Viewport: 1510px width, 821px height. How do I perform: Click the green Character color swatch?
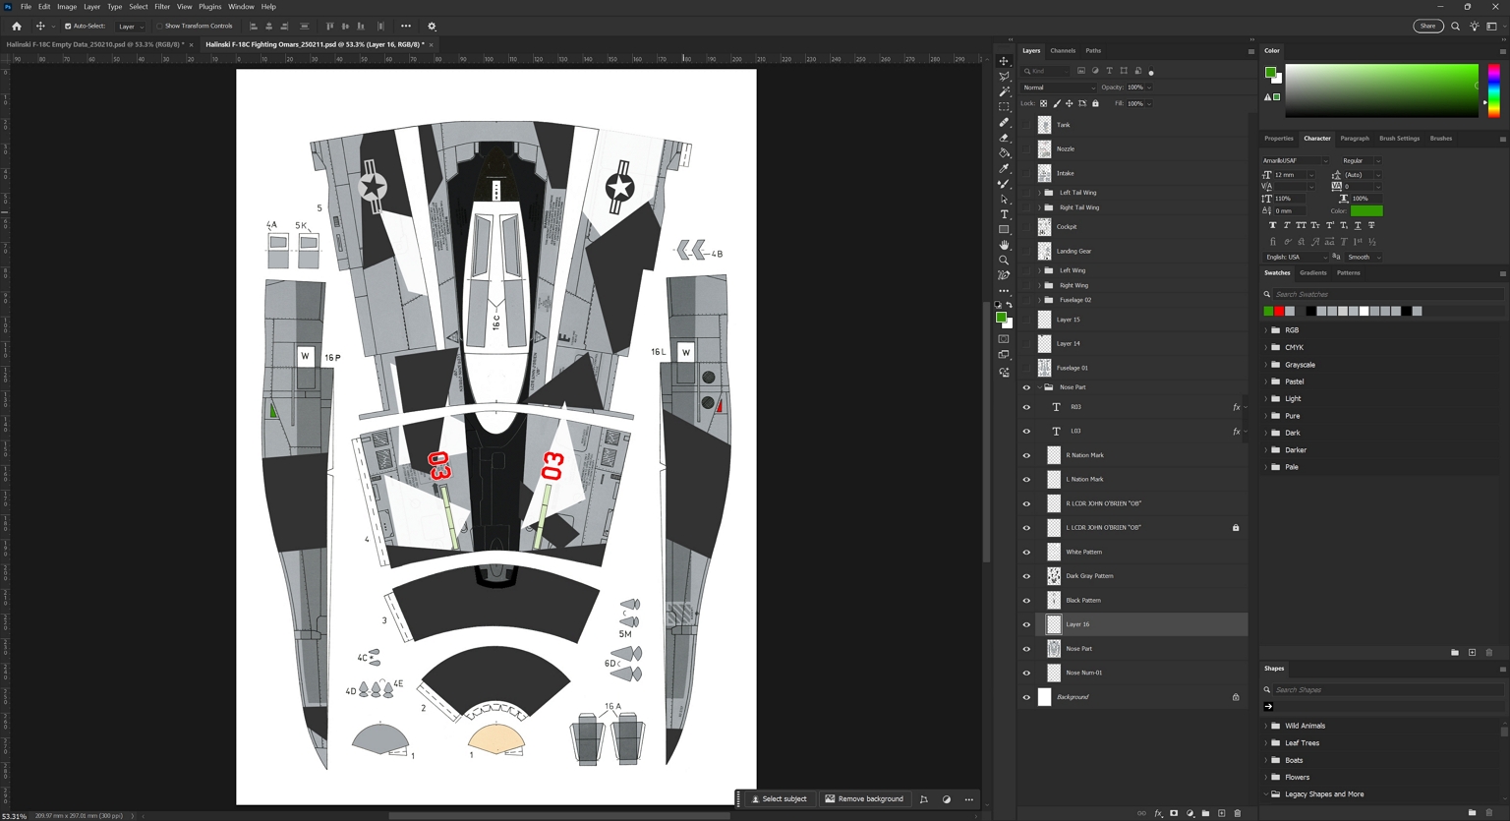1366,210
